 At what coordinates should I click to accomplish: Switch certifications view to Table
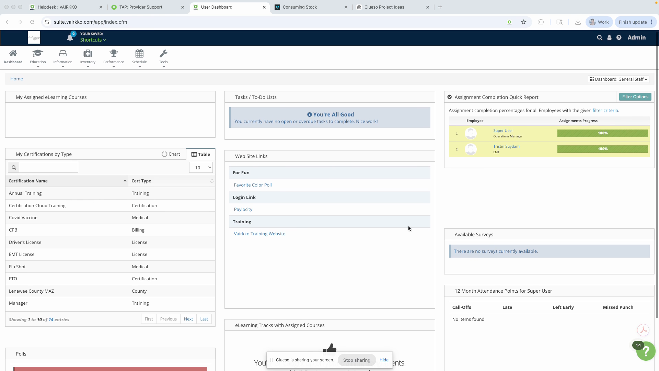201,155
